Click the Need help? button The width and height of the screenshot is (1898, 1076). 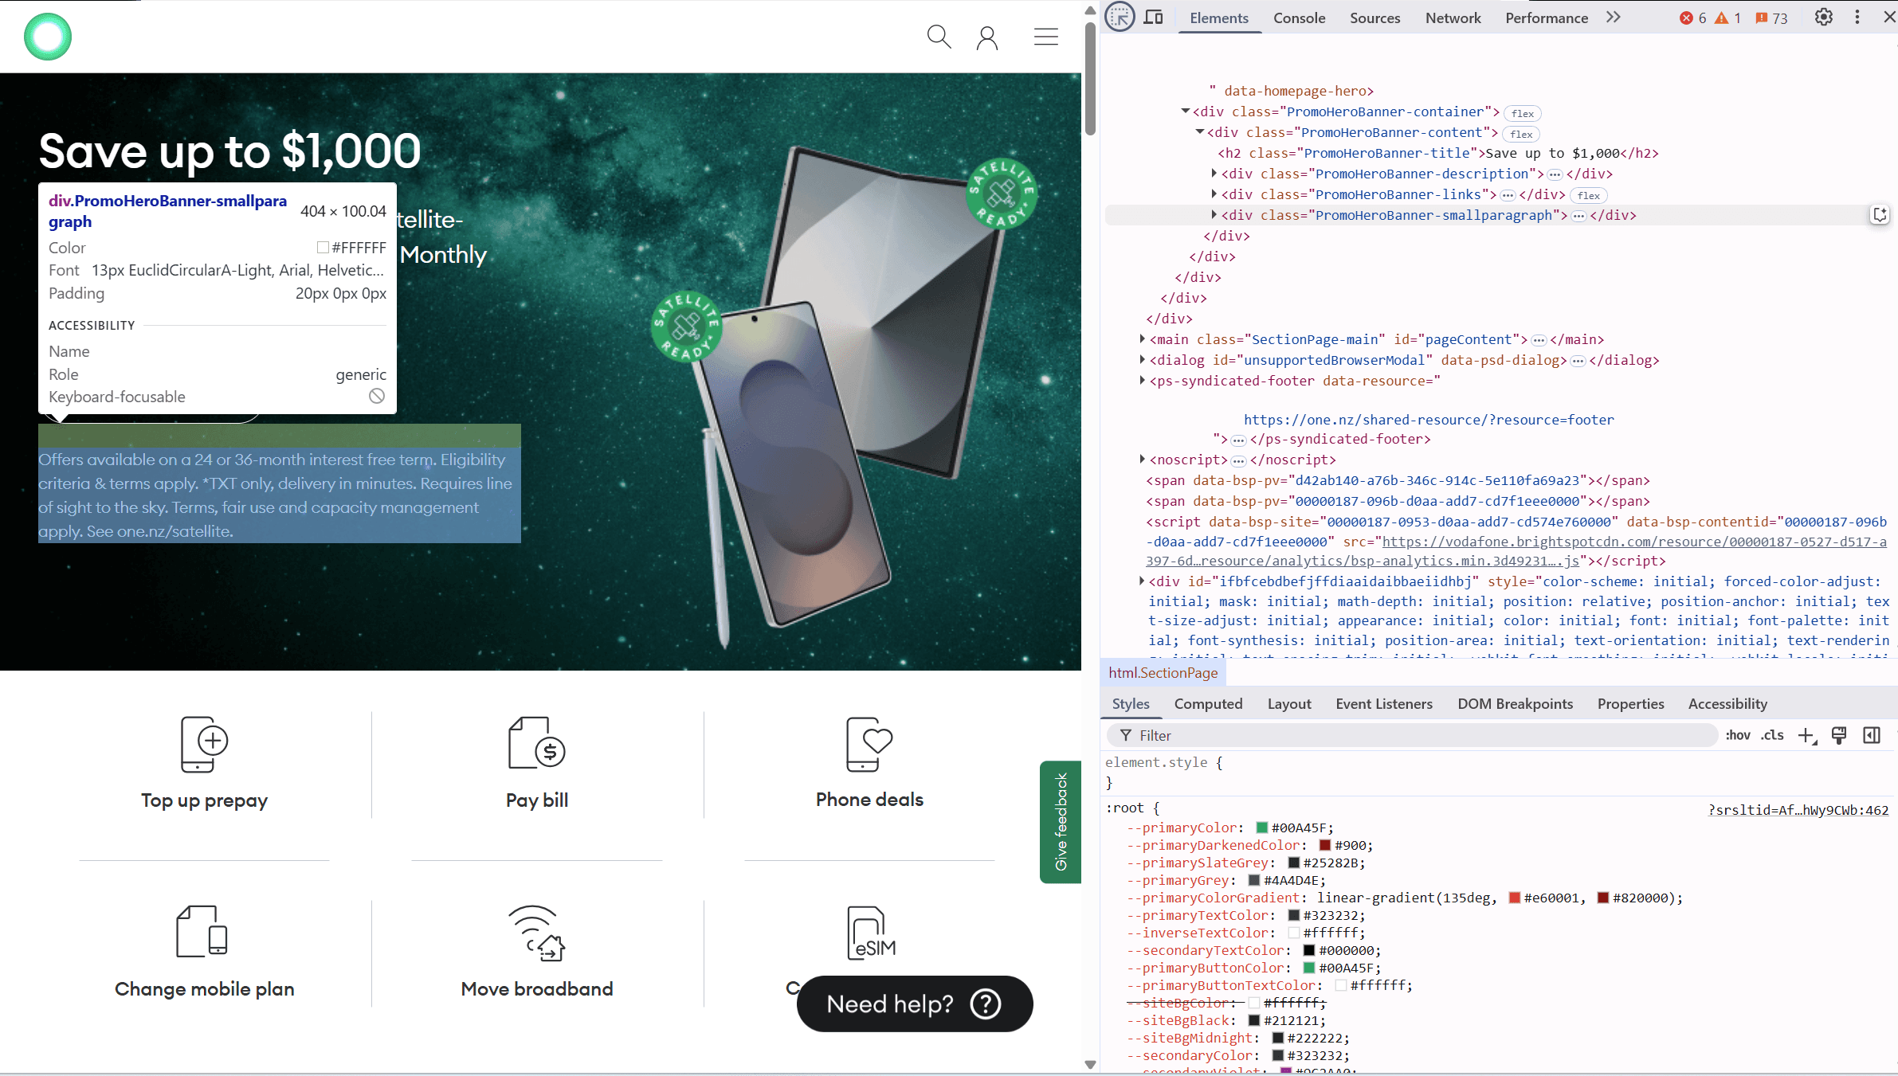(x=915, y=1004)
